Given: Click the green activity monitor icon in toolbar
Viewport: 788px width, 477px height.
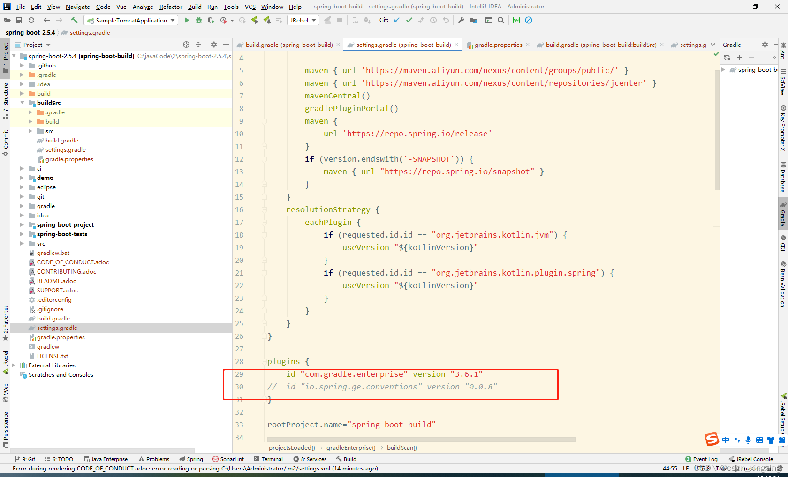Looking at the screenshot, I should pos(516,20).
